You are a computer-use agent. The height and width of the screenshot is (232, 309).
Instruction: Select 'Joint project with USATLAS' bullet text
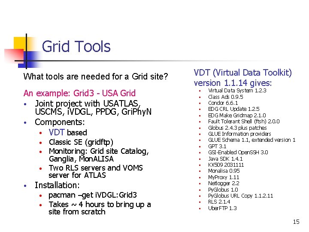88,104
